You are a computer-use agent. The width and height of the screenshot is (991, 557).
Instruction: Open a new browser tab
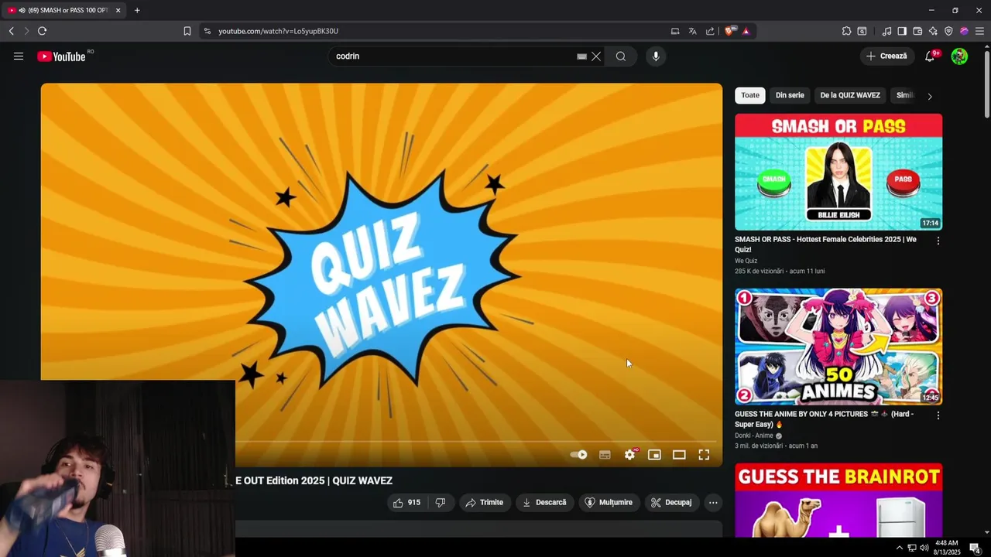coord(137,10)
